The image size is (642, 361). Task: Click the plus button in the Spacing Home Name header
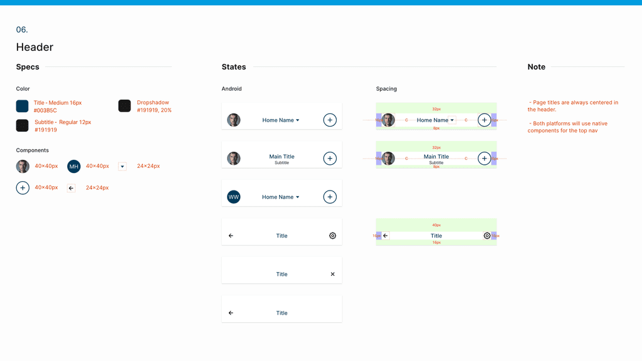click(485, 120)
